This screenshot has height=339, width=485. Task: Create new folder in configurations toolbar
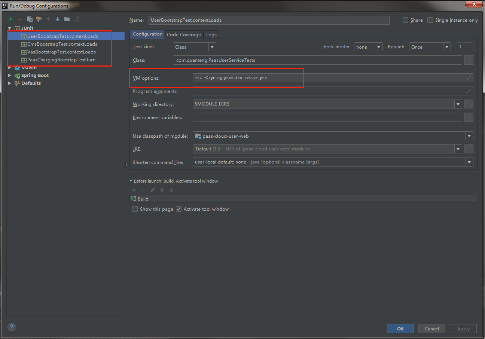click(x=67, y=19)
